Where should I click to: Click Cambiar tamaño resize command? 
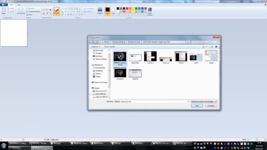pos(33,11)
